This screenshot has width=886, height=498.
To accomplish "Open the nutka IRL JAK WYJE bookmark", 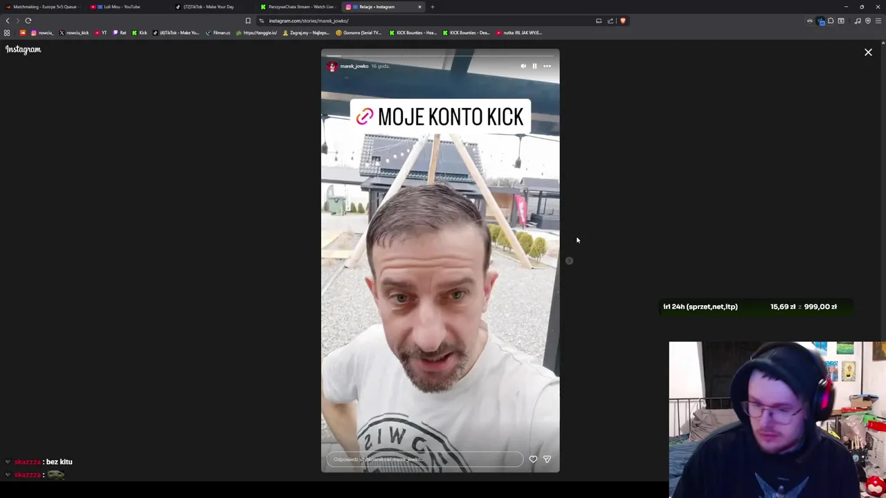I will (x=519, y=33).
